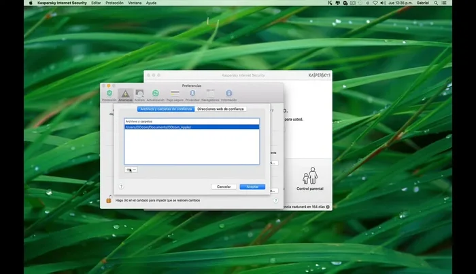This screenshot has width=476, height=274.
Task: Open the Navegadores preferences icon
Action: (x=211, y=94)
